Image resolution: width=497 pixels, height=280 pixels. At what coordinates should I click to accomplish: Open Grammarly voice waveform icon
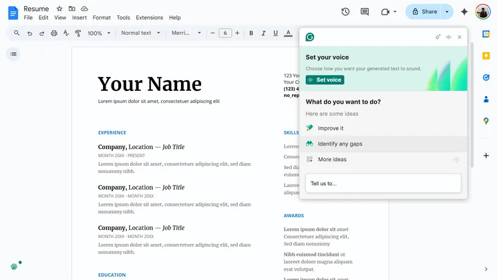448,37
